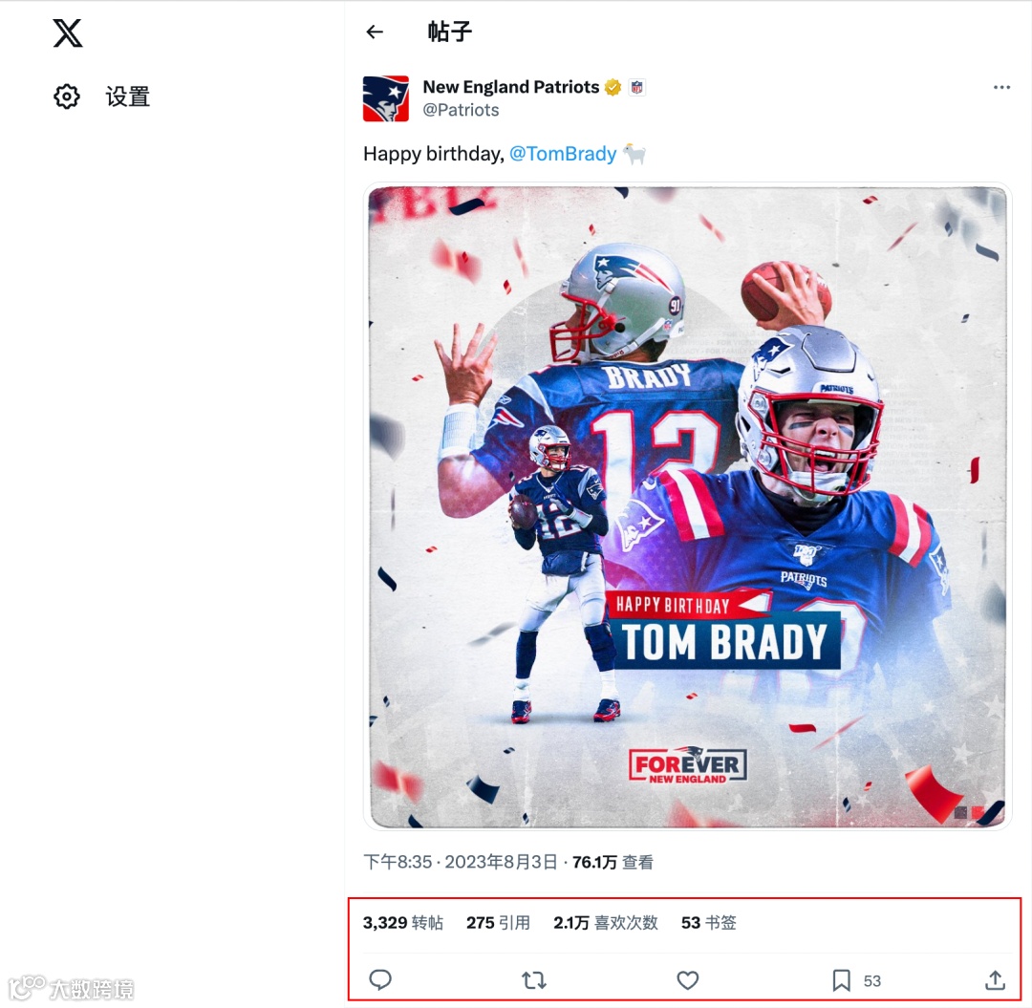View the 2.1万 likes list

tap(606, 922)
